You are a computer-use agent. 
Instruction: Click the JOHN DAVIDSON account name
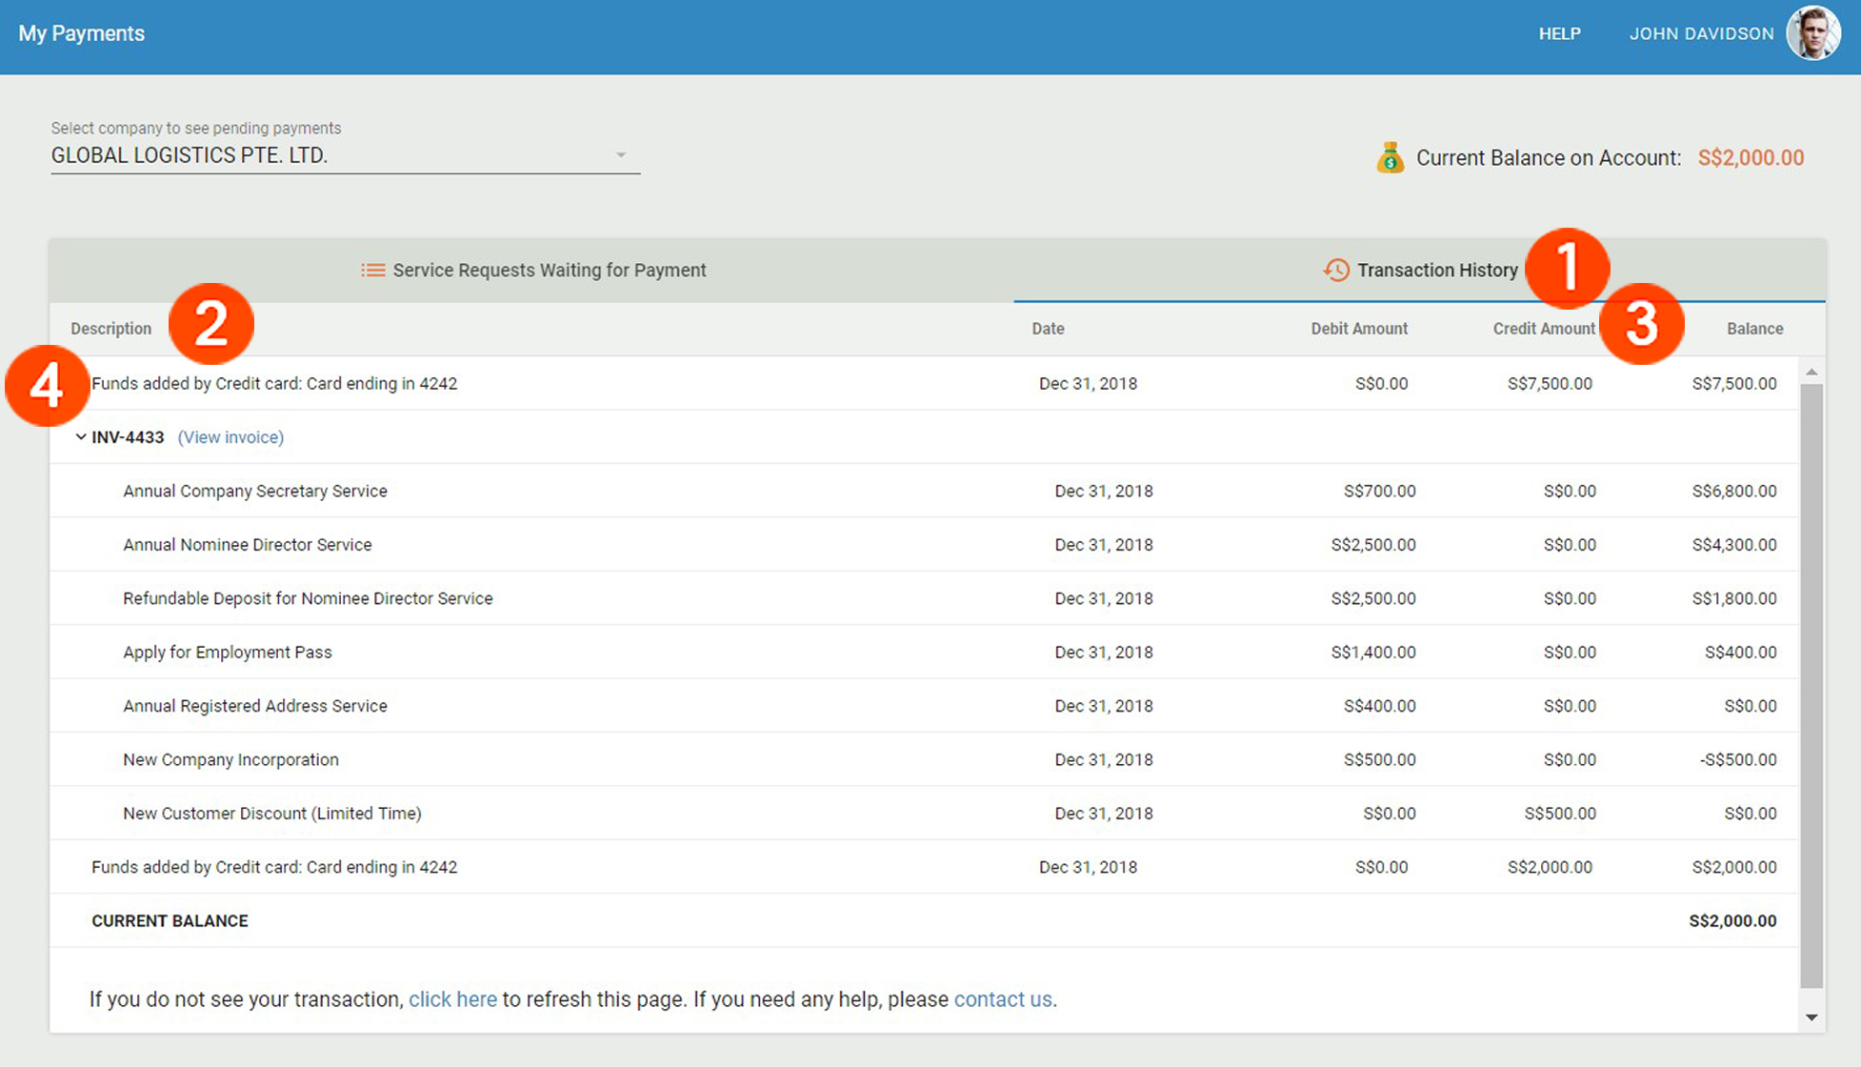pos(1701,33)
